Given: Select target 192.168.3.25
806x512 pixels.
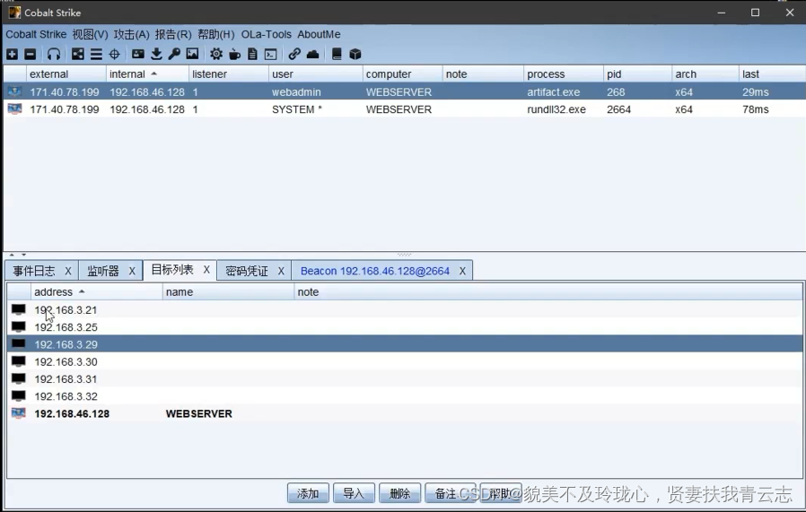Looking at the screenshot, I should pos(405,327).
